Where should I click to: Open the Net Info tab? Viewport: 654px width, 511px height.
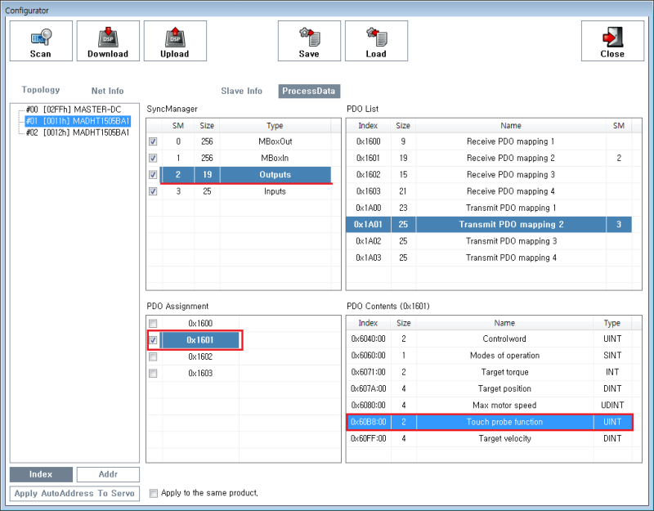[107, 91]
